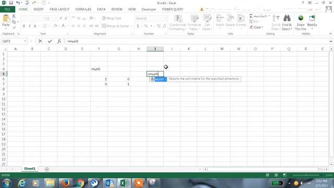Switch to Normal view in status bar
The width and height of the screenshot is (334, 188).
click(268, 175)
